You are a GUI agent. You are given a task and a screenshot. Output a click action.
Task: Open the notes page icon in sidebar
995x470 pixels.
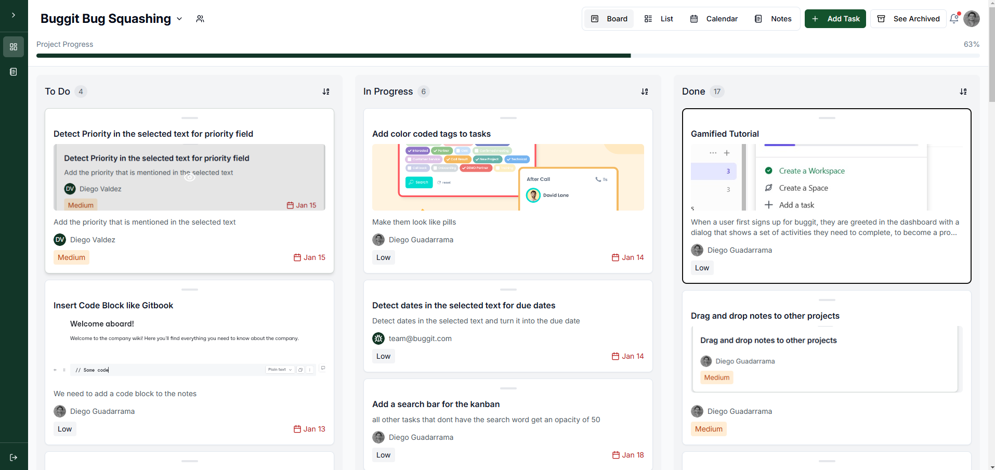[x=14, y=72]
